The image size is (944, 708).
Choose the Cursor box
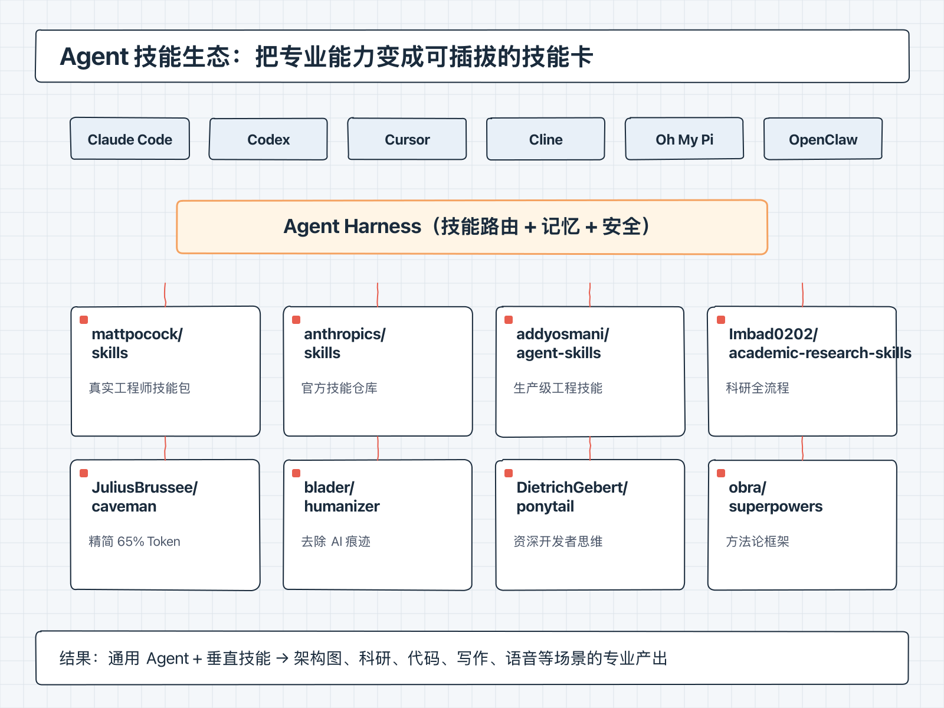point(407,139)
